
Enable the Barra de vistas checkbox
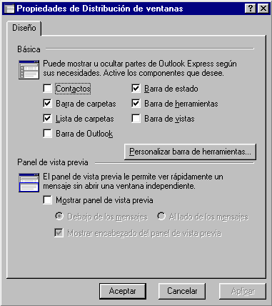click(136, 119)
